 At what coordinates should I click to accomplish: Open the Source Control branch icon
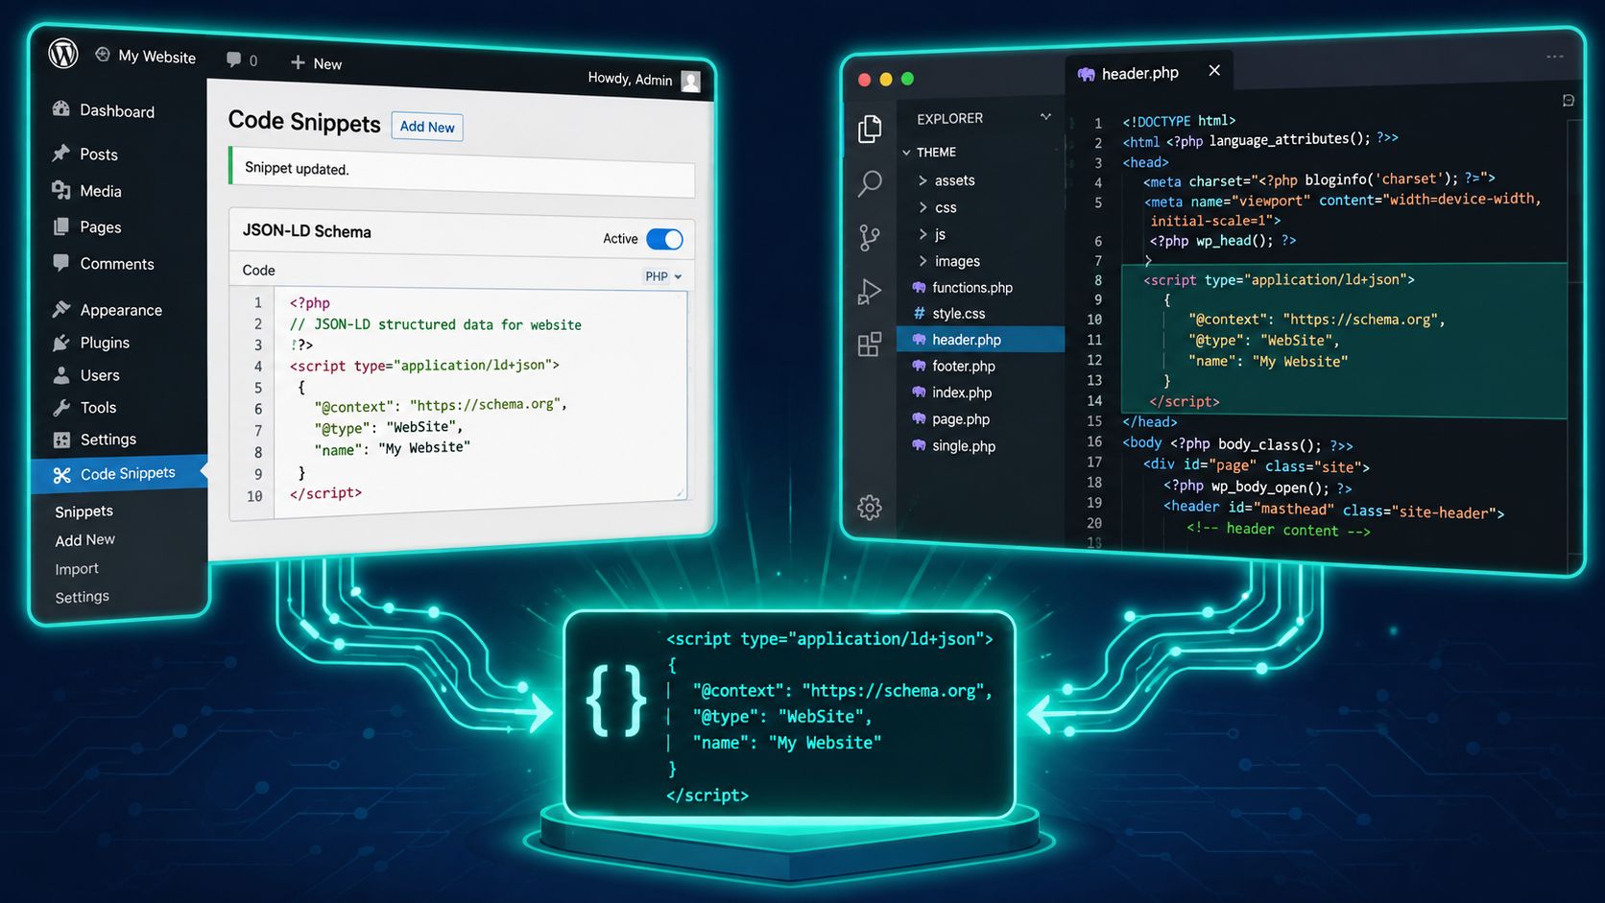pyautogui.click(x=870, y=238)
